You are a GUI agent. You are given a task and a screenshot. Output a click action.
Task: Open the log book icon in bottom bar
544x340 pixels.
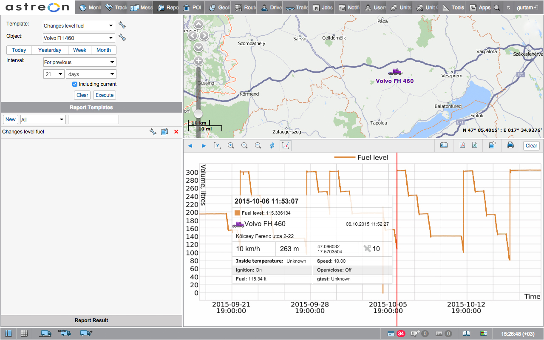click(x=466, y=334)
